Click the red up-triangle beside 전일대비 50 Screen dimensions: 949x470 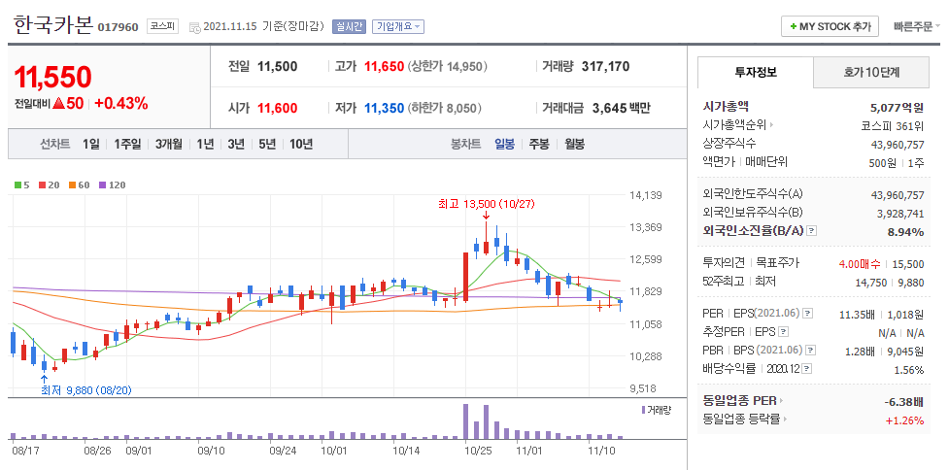click(x=58, y=104)
